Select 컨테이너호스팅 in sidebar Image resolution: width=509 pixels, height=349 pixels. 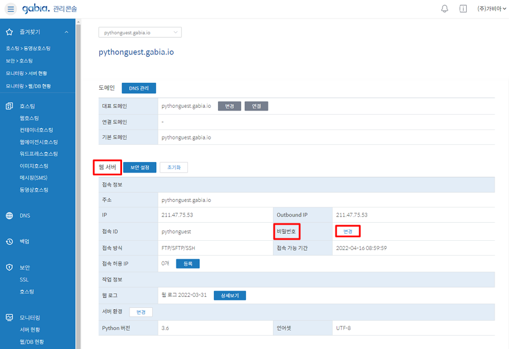[x=36, y=130]
